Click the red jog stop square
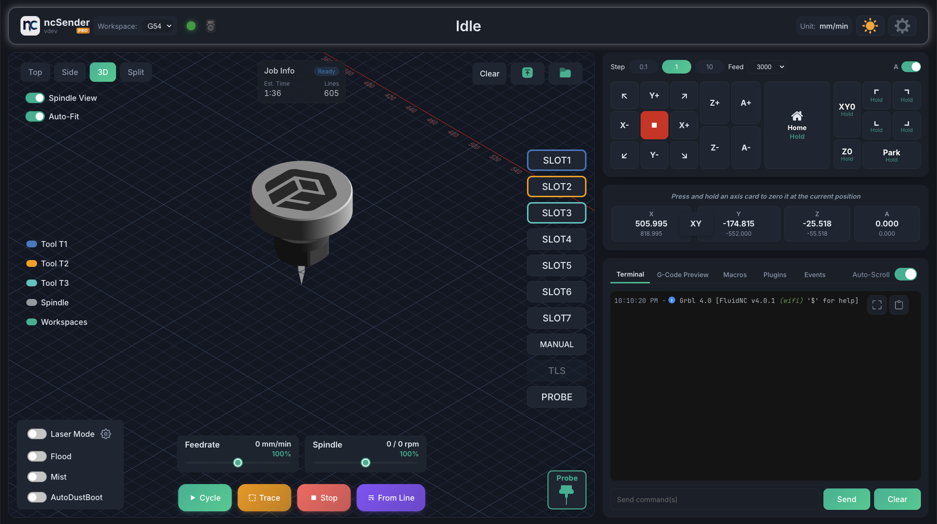The width and height of the screenshot is (937, 524). (654, 125)
